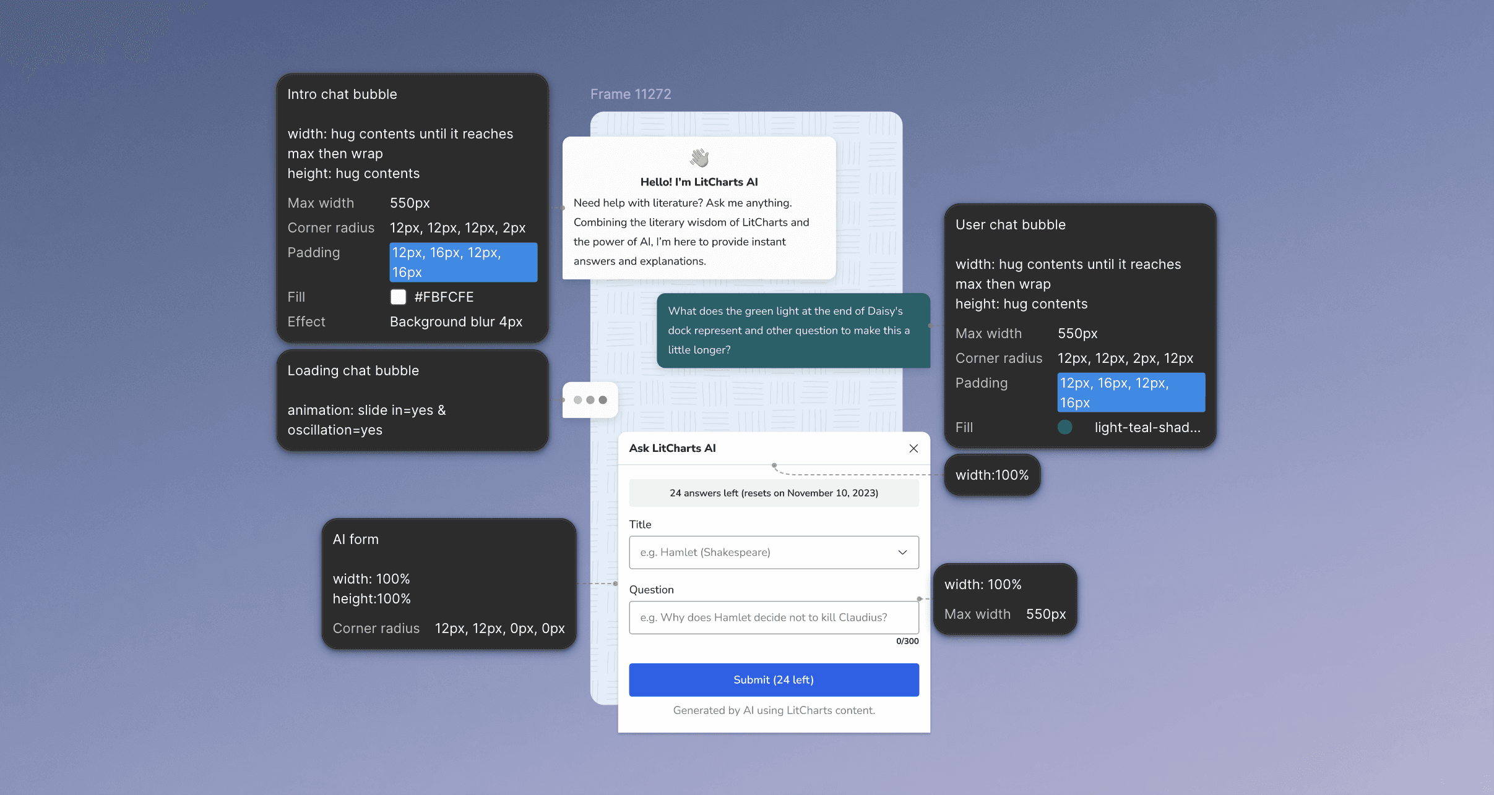The width and height of the screenshot is (1494, 795).
Task: Expand the Title dropdown chevron
Action: (902, 552)
